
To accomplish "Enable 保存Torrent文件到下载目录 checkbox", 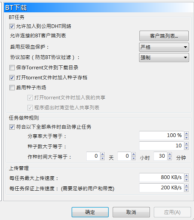I will tap(12, 68).
